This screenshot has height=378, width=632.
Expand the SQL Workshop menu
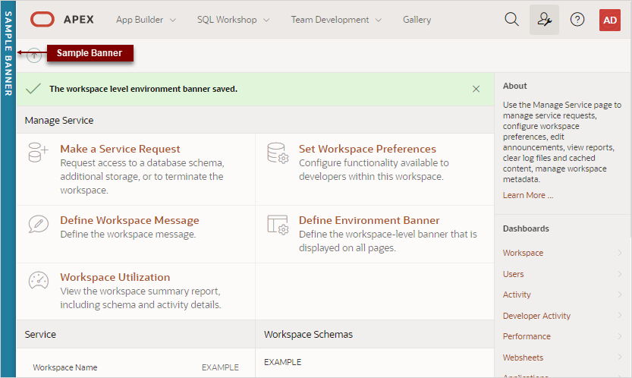pos(233,20)
